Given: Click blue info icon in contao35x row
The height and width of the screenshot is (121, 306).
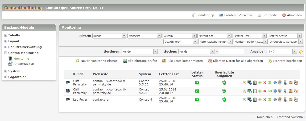Looking at the screenshot, I should pos(275,83).
